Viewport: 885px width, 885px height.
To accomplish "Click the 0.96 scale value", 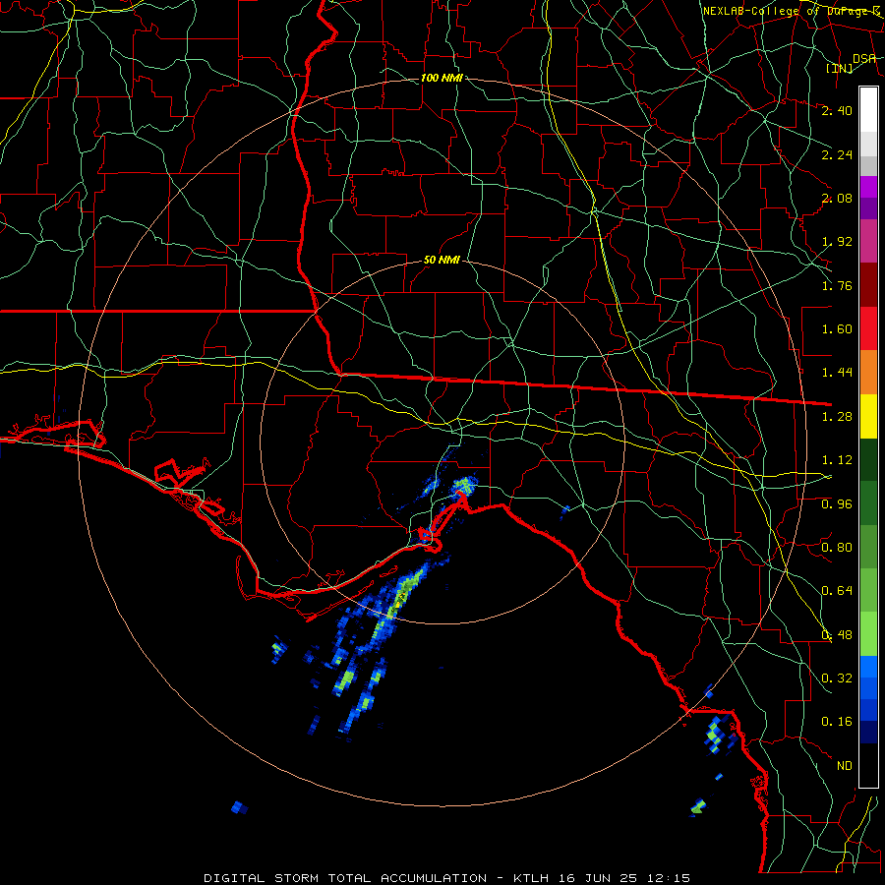I will click(837, 504).
